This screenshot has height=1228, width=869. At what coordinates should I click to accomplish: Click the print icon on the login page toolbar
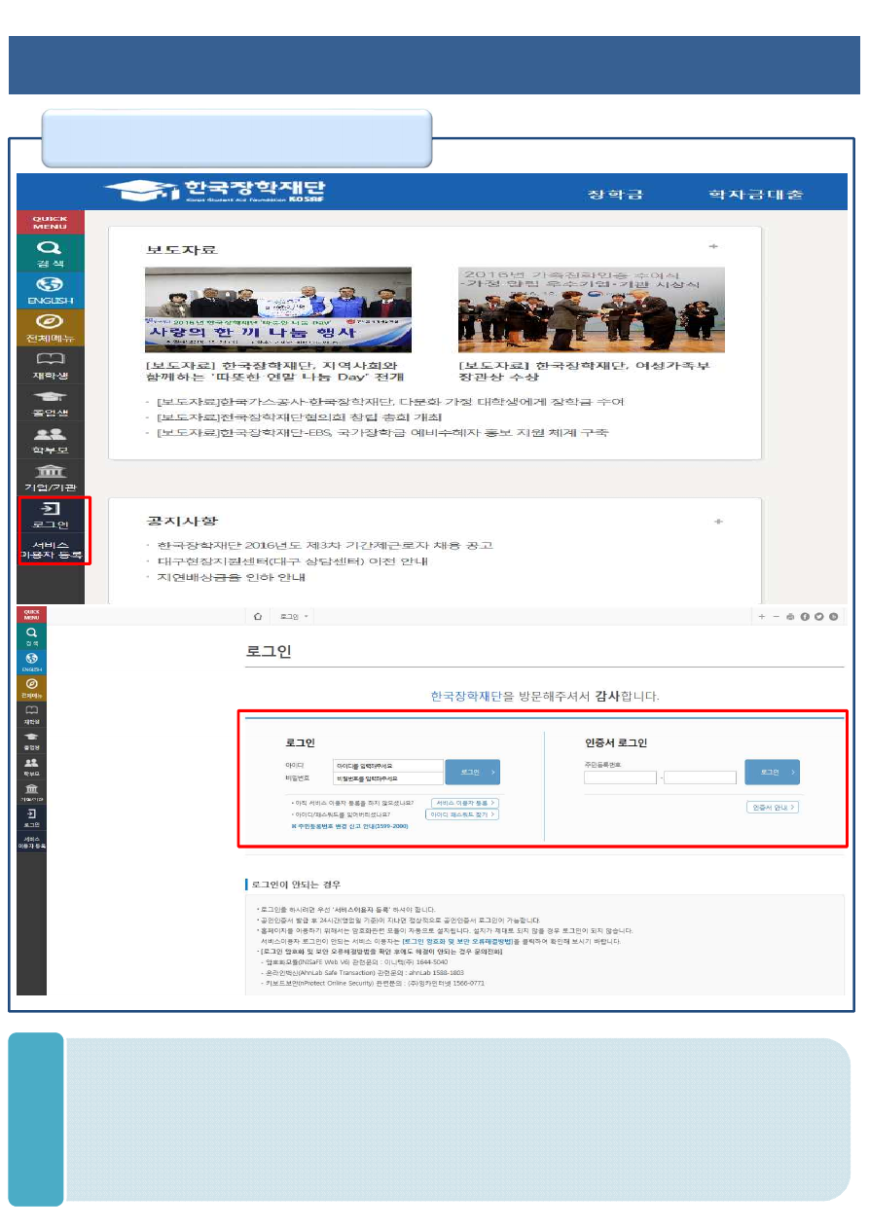tap(790, 616)
